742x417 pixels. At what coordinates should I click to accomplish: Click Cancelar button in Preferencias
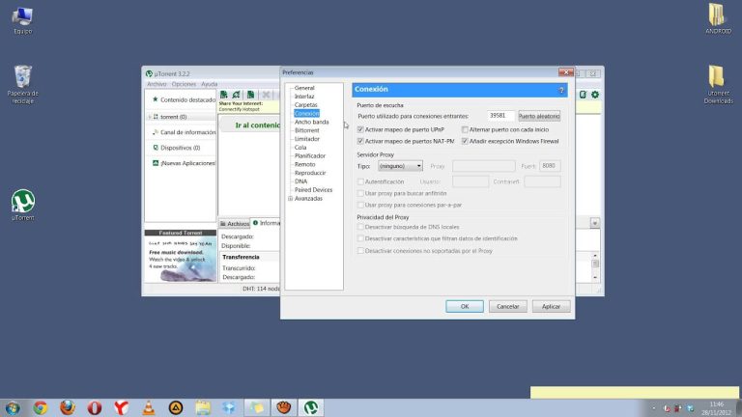point(508,306)
